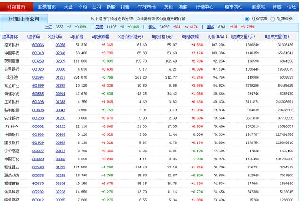Sort by the H股代码 column header
The image size is (303, 201).
point(55,37)
